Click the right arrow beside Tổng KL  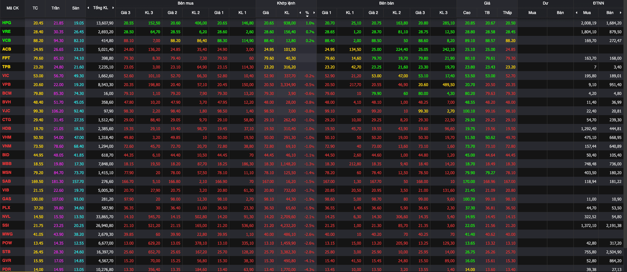coord(113,8)
